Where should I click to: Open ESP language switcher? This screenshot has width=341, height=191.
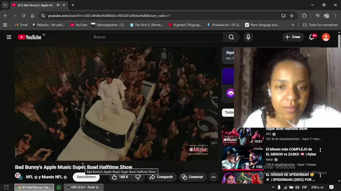pyautogui.click(x=304, y=187)
